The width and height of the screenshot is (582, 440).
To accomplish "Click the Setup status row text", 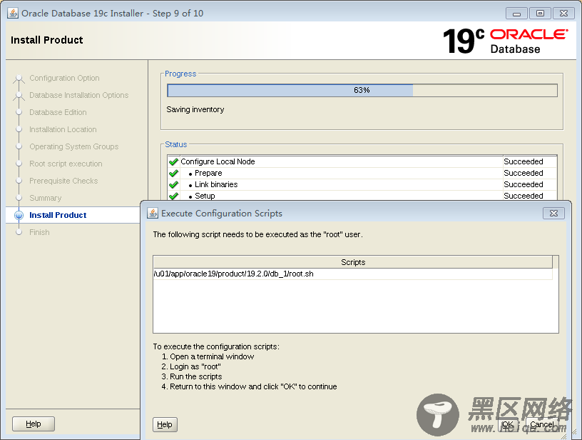I will tap(205, 196).
